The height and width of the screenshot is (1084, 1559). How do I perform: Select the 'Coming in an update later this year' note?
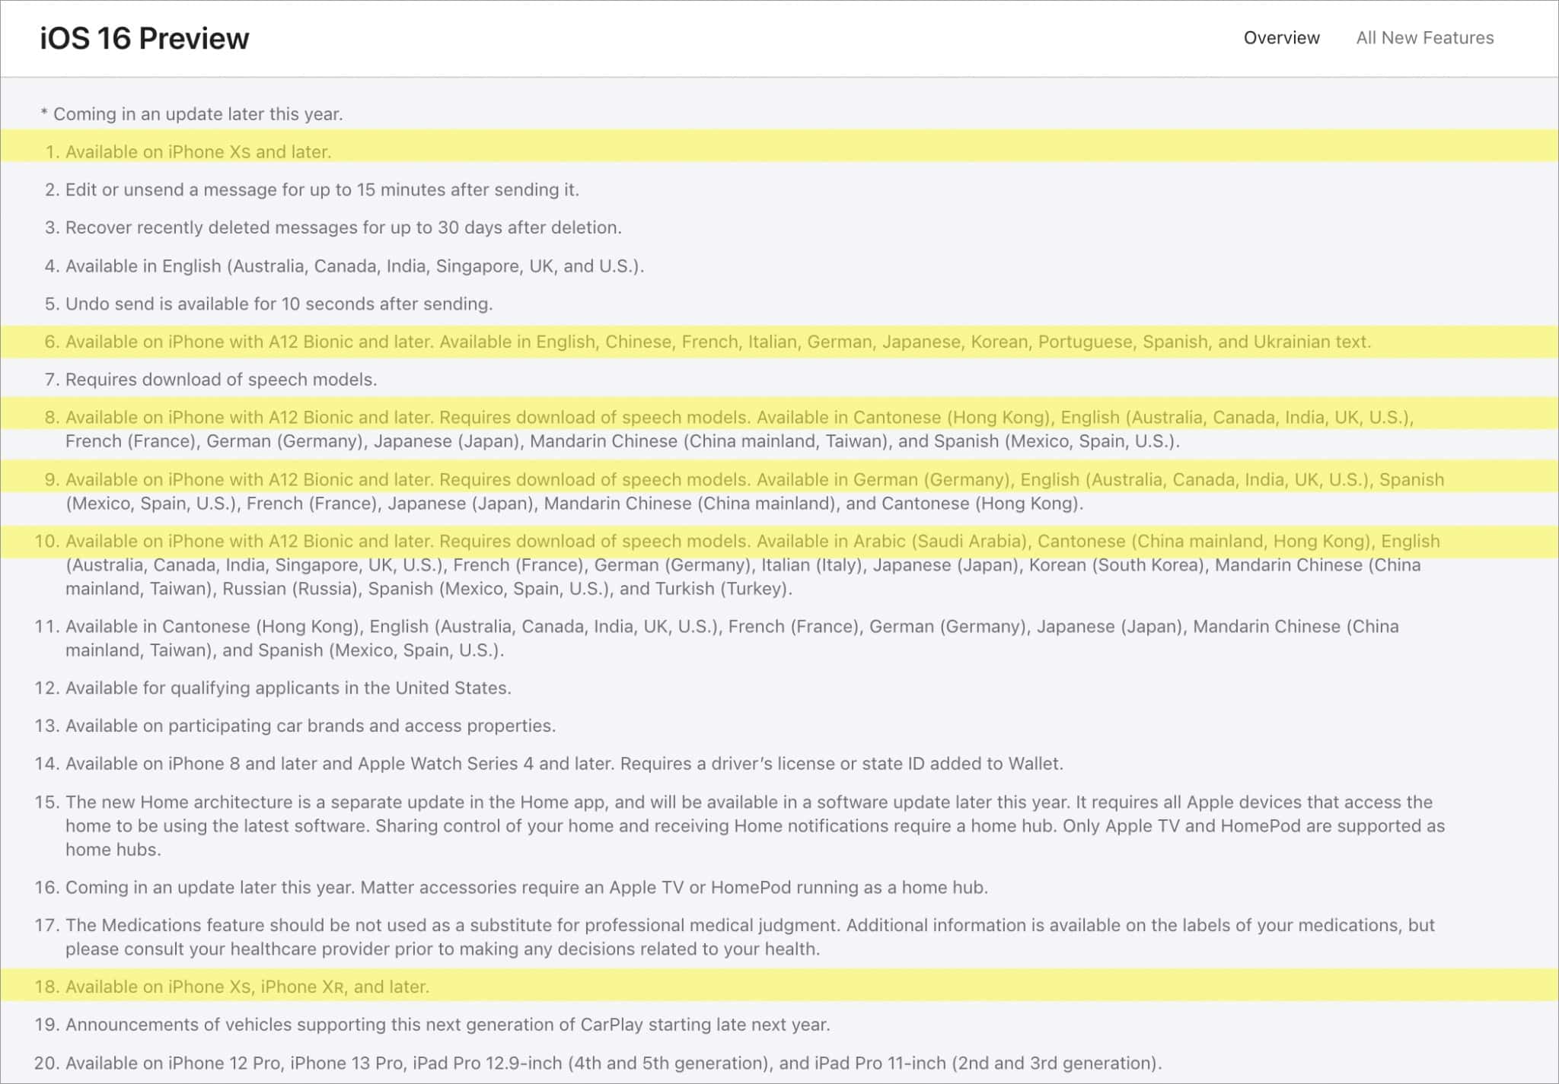point(192,114)
